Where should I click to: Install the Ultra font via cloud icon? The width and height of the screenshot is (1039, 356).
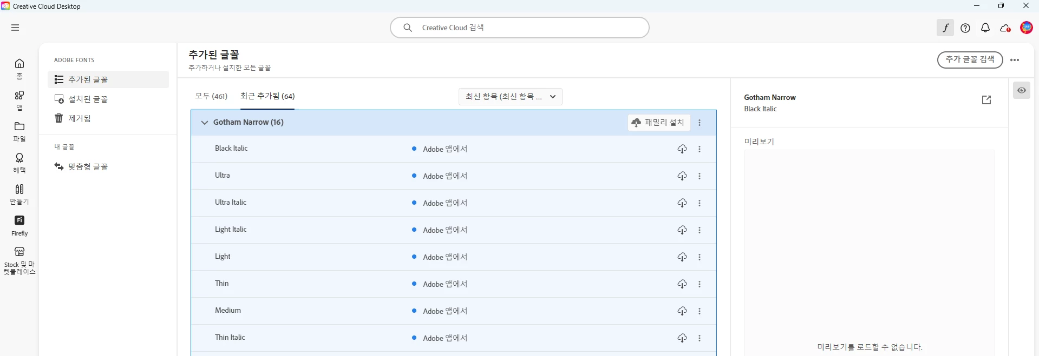[682, 176]
